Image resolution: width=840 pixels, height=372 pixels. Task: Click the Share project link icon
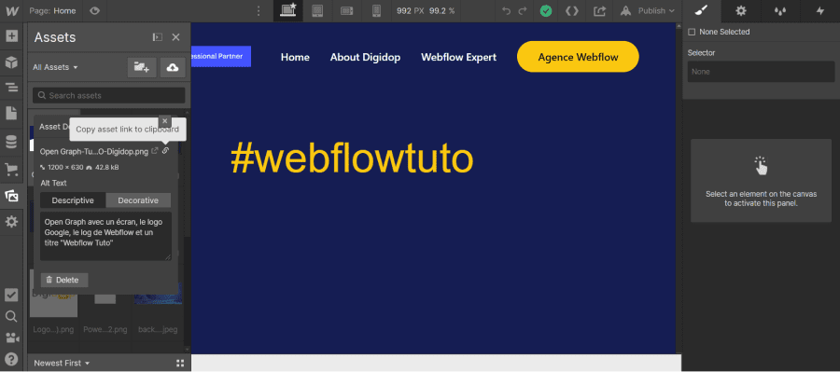tap(599, 10)
